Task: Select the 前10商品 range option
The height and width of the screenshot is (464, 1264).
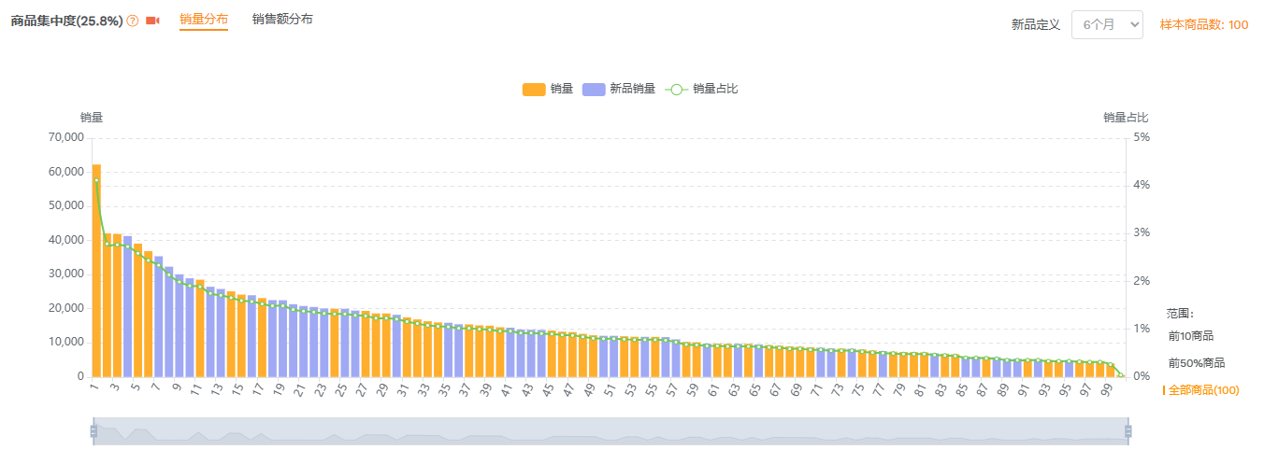Action: (x=1191, y=336)
